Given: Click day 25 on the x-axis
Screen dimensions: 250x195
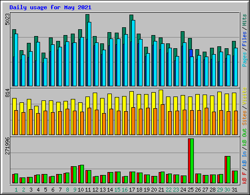Looking at the screenshot, I should (x=190, y=190).
